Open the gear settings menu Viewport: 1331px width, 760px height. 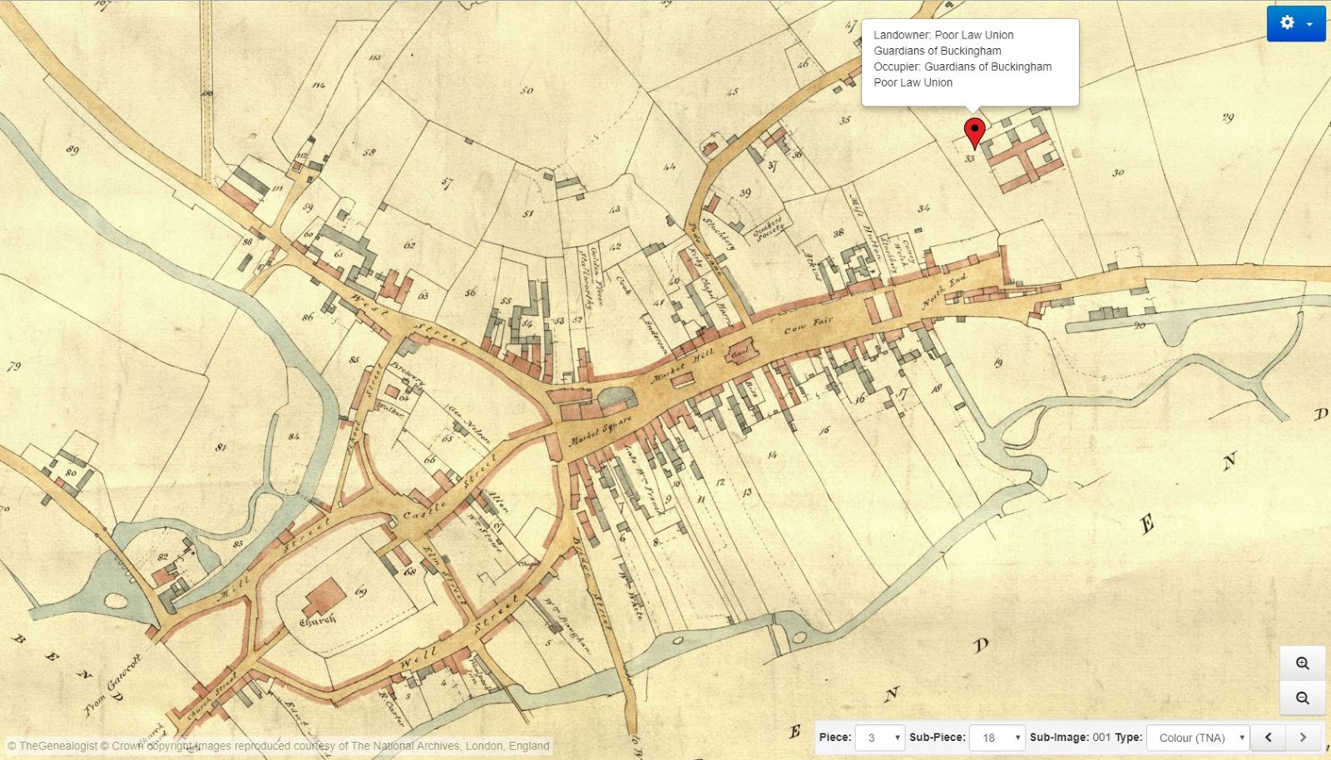point(1287,23)
